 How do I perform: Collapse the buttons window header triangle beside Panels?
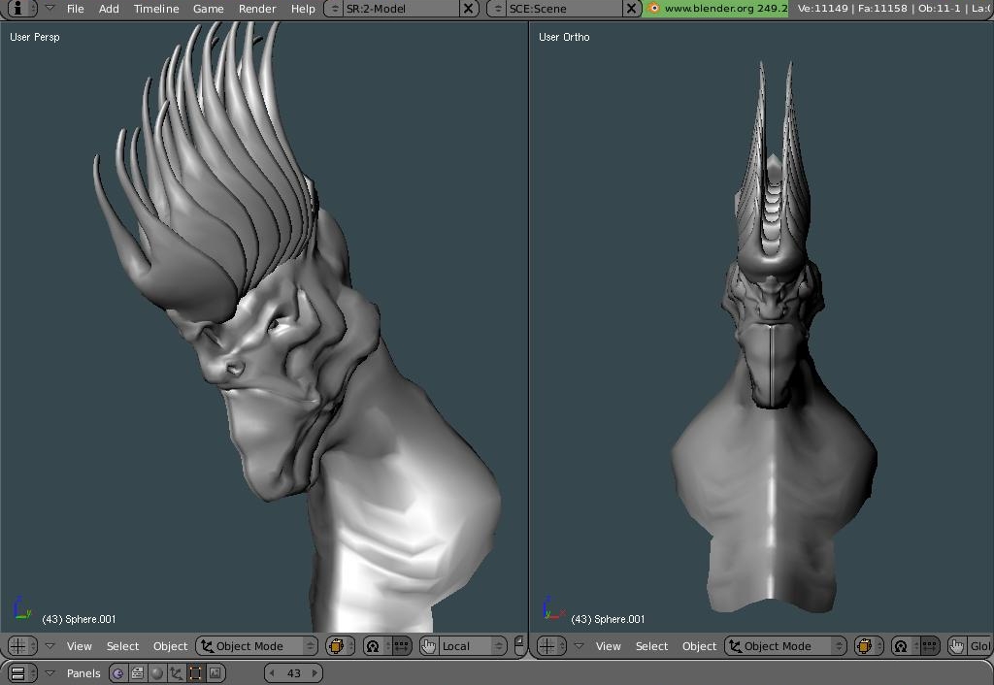tap(50, 673)
